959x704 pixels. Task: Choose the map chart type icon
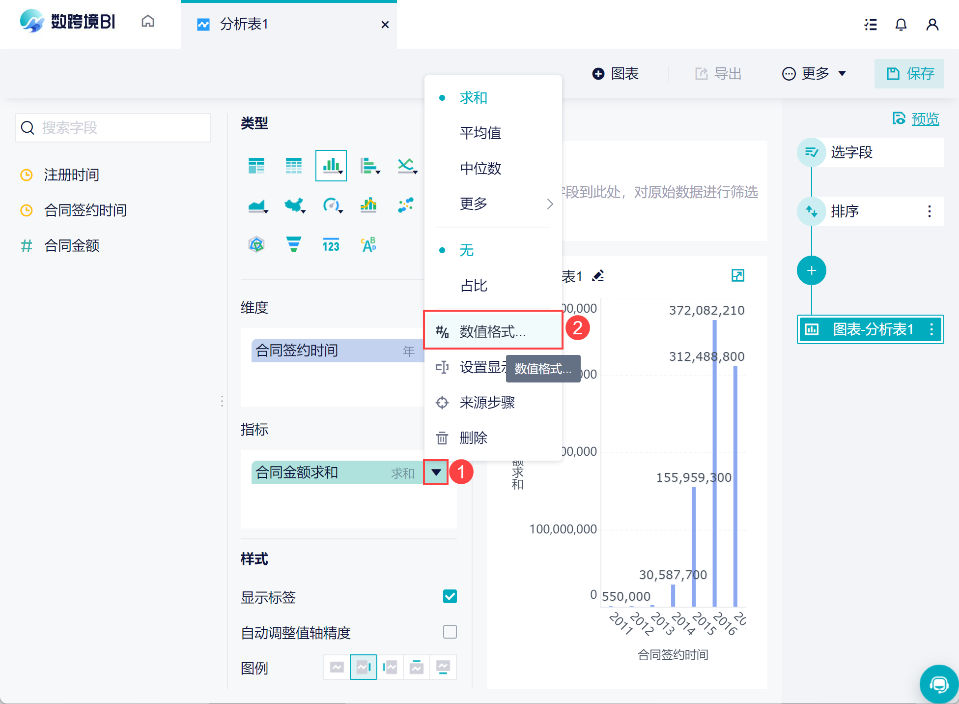pyautogui.click(x=294, y=205)
